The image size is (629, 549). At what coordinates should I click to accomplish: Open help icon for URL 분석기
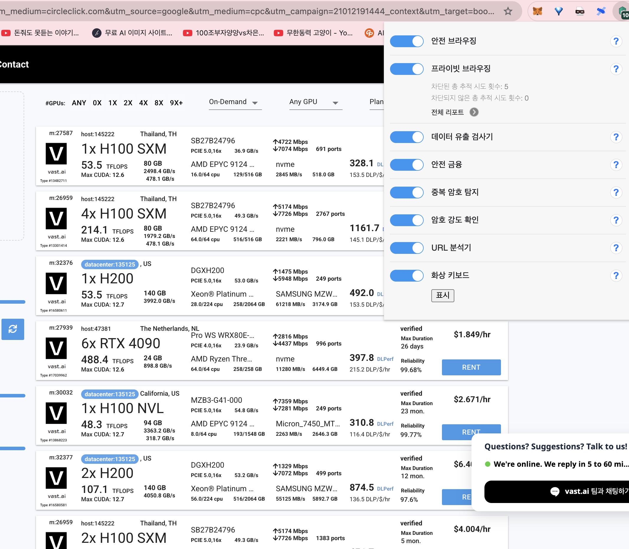(616, 248)
